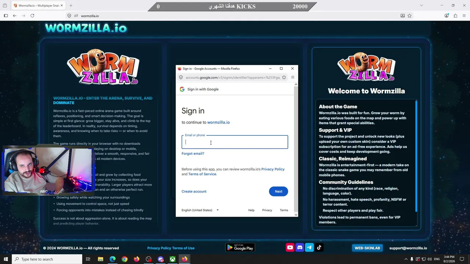The image size is (470, 264).
Task: Click the Get it on Google Play badge
Action: (240, 248)
